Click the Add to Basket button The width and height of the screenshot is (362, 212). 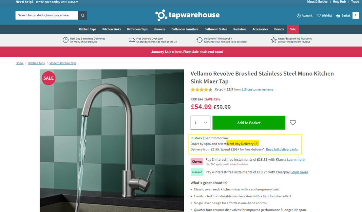(x=249, y=123)
